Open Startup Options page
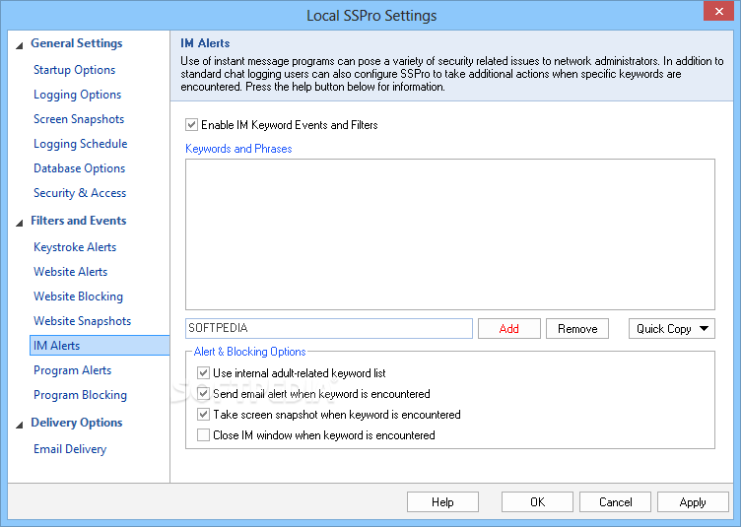Image resolution: width=741 pixels, height=527 pixels. 74,70
